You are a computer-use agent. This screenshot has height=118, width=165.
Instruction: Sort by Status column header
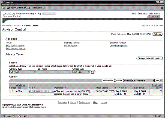tap(105, 88)
